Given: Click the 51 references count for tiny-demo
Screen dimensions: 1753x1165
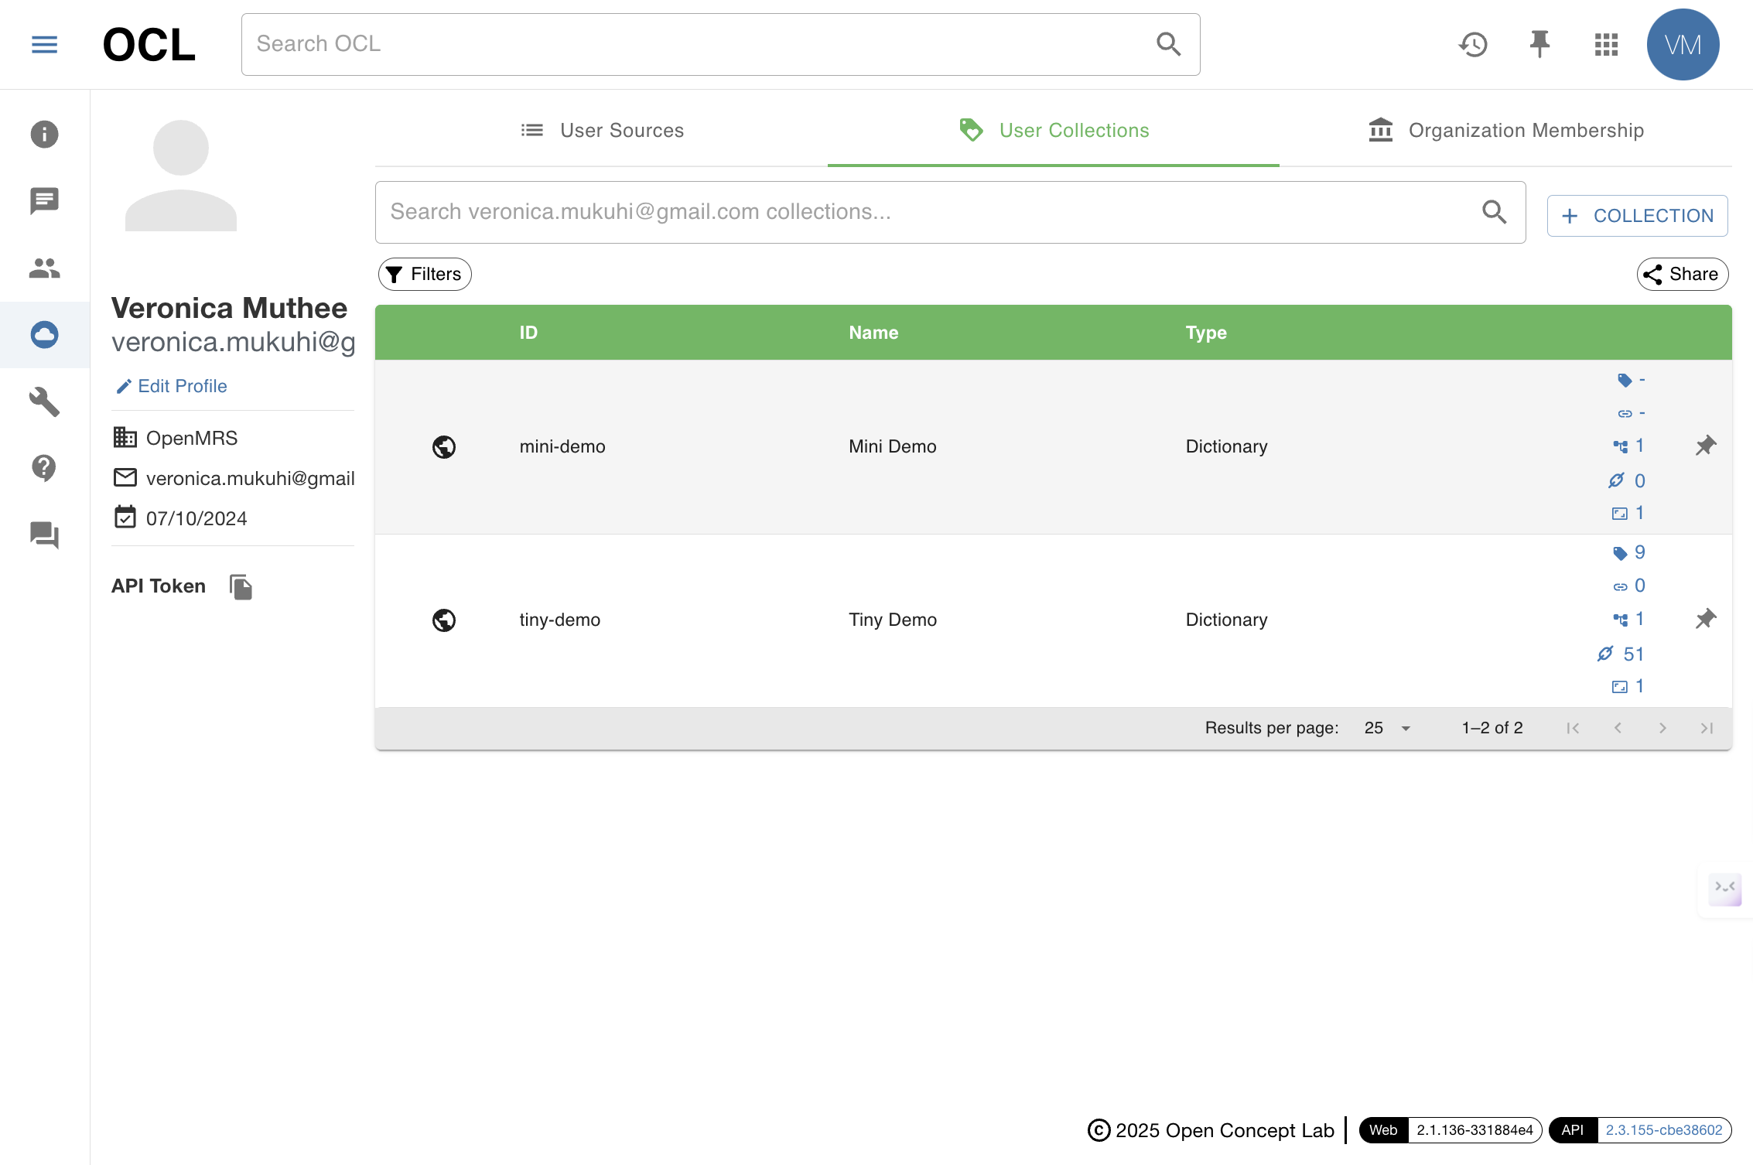Looking at the screenshot, I should 1621,654.
